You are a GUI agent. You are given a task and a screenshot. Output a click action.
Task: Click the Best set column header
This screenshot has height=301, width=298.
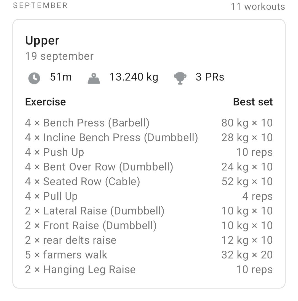[253, 102]
